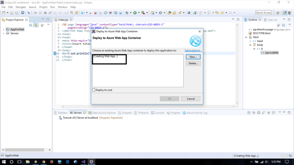
Task: Close the Deploy to Azure dialog
Action: [199, 31]
